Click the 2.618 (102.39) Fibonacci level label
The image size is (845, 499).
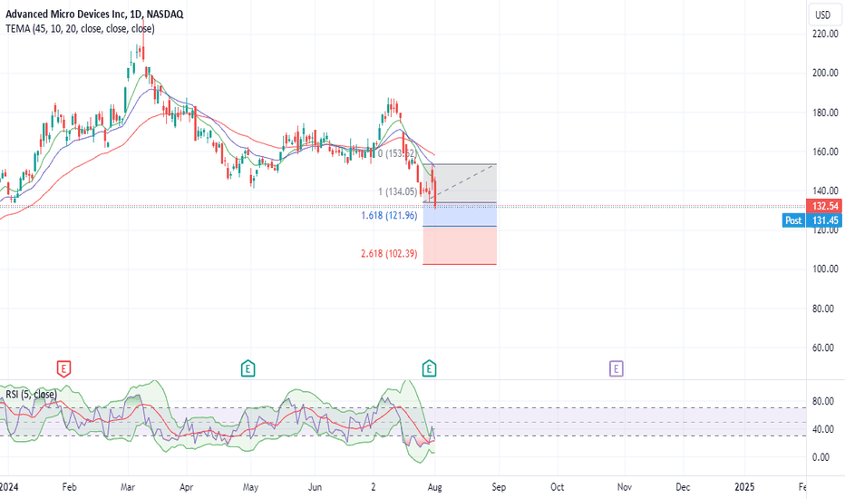tap(389, 253)
